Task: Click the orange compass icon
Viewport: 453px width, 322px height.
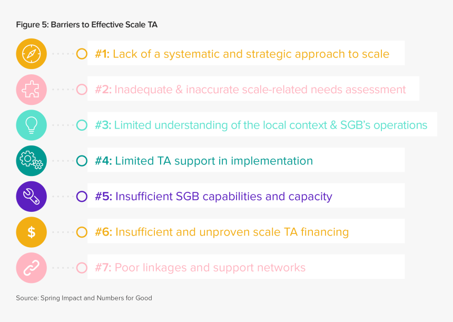Action: point(31,54)
